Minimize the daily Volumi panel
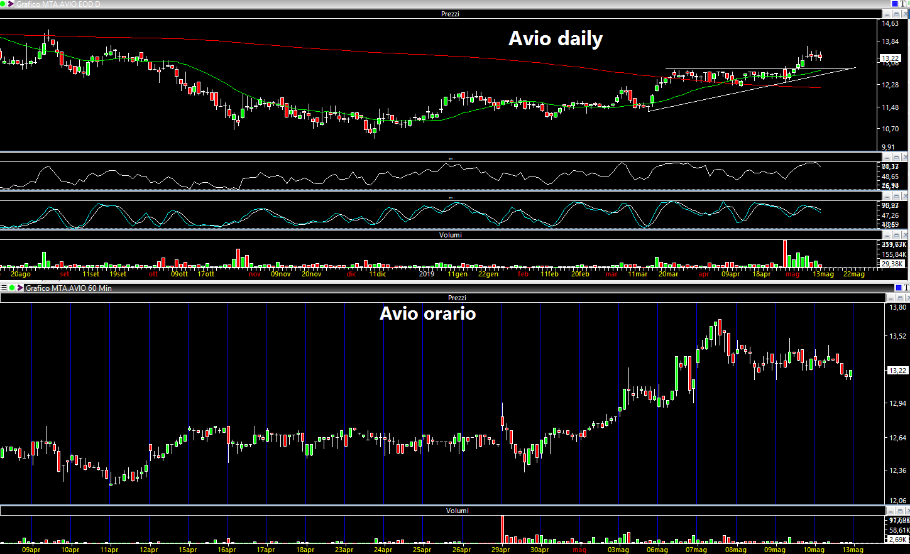Screen dimensions: 910x554 coord(887,235)
